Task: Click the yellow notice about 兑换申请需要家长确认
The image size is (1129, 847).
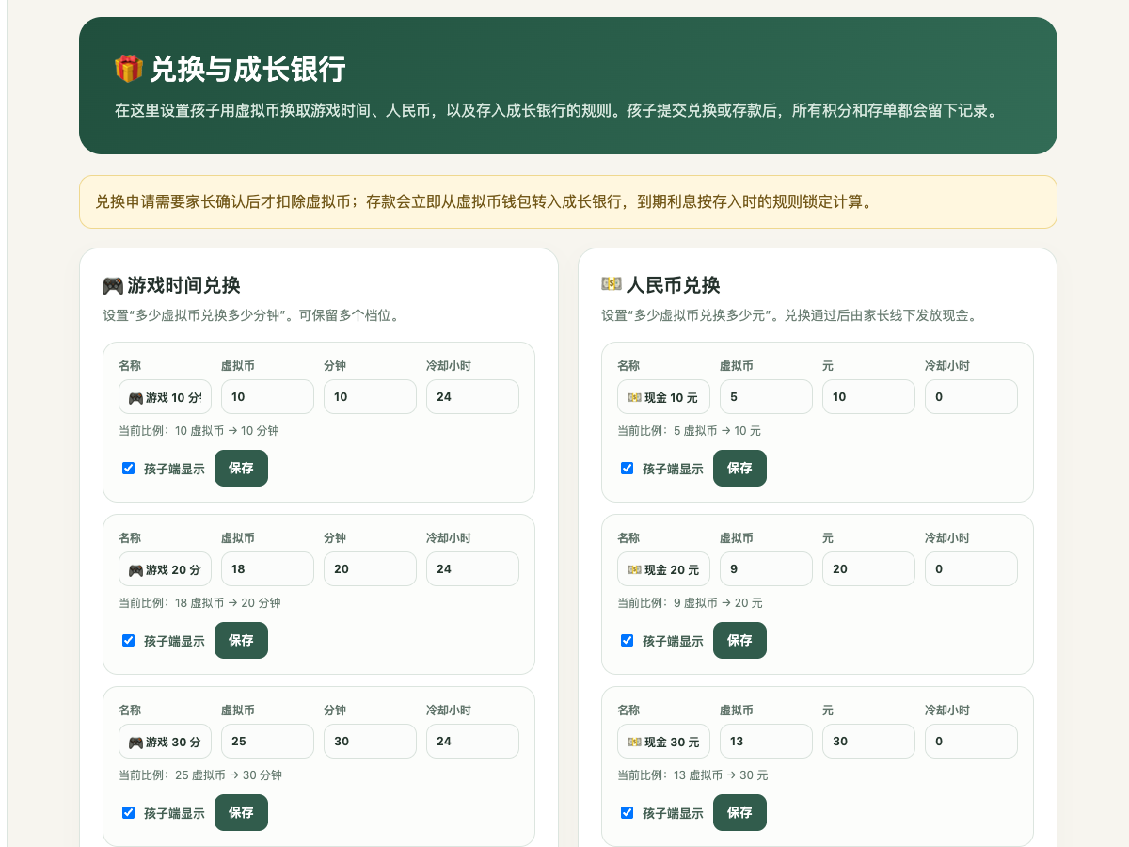Action: click(x=568, y=201)
